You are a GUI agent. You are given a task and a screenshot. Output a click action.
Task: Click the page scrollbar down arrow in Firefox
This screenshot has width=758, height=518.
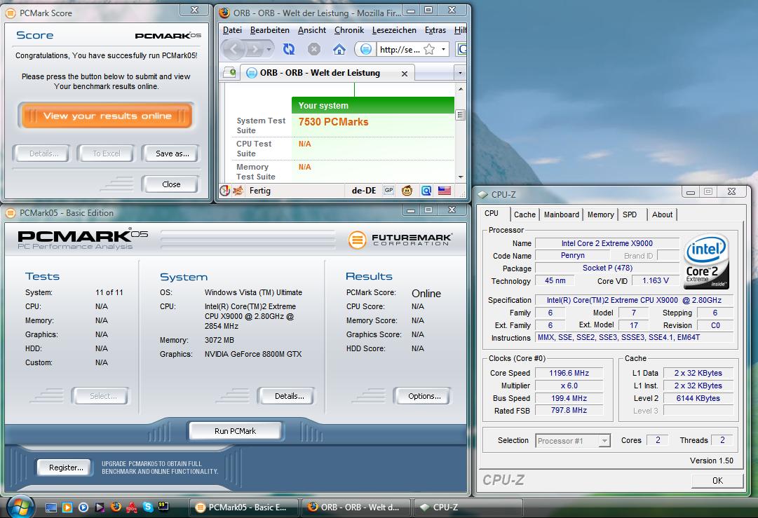460,177
